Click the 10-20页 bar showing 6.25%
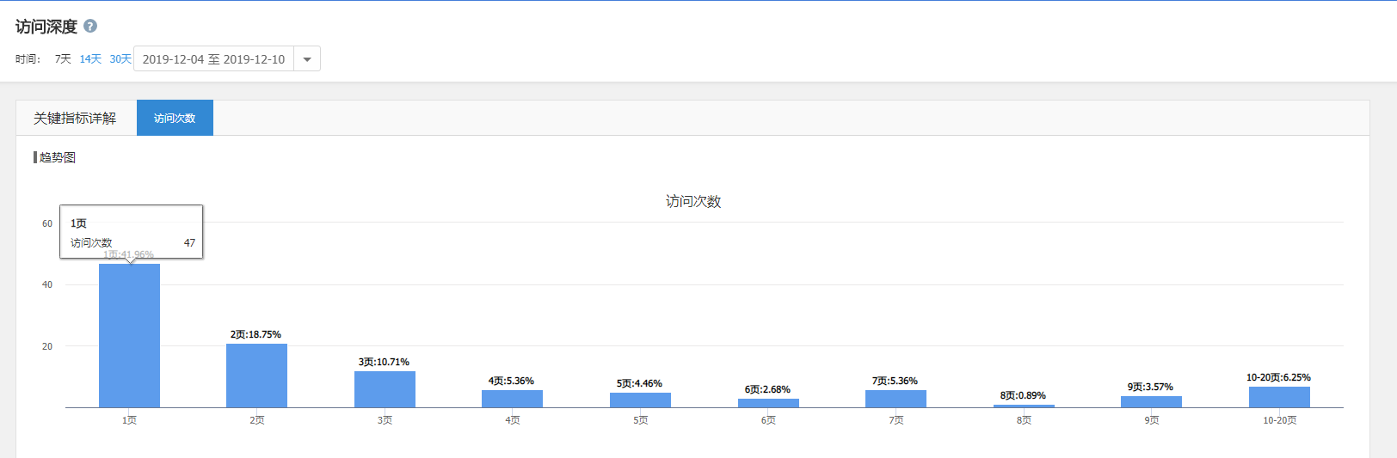Image resolution: width=1397 pixels, height=458 pixels. coord(1279,397)
